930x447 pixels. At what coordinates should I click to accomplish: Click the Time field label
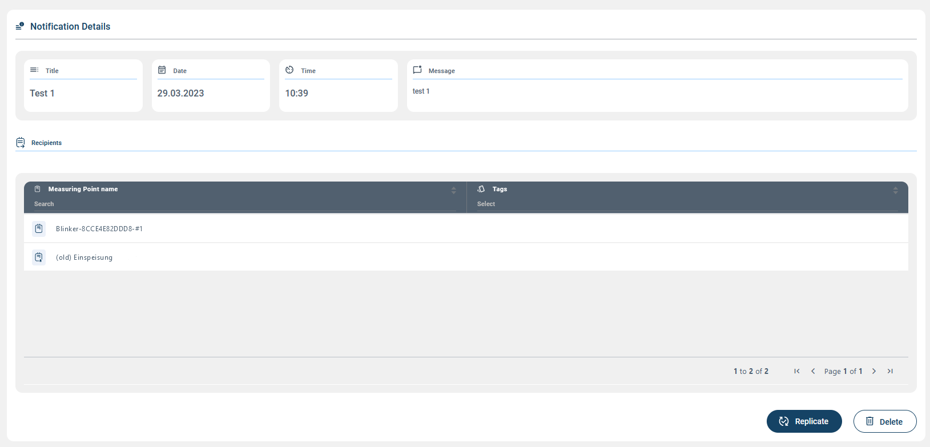(x=308, y=71)
